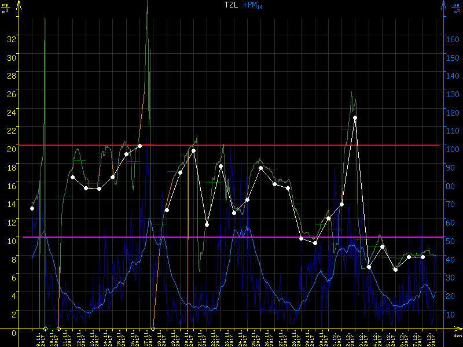The image size is (463, 347).
Task: Click the yellow left axis arrow
Action: coord(20,5)
